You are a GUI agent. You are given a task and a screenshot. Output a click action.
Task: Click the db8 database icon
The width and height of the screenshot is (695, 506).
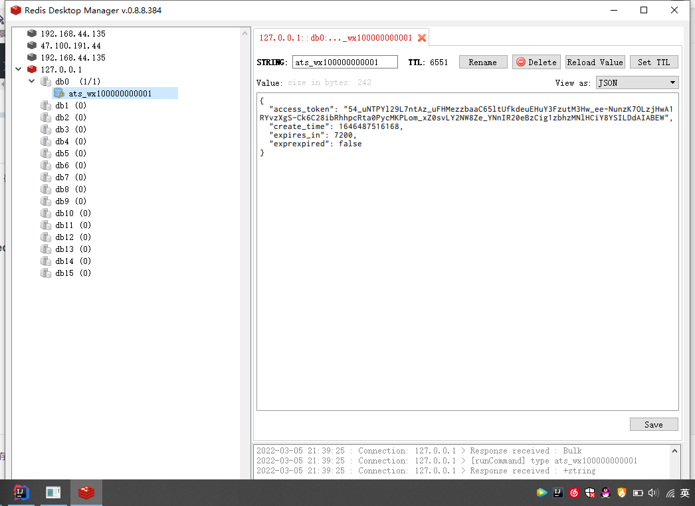click(46, 189)
